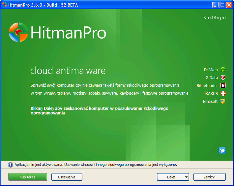
Task: Click the Bitdefender B icon
Action: click(223, 85)
